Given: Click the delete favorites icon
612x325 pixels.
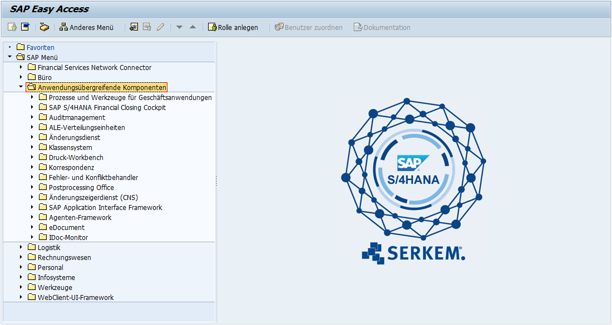Looking at the screenshot, I should click(147, 27).
